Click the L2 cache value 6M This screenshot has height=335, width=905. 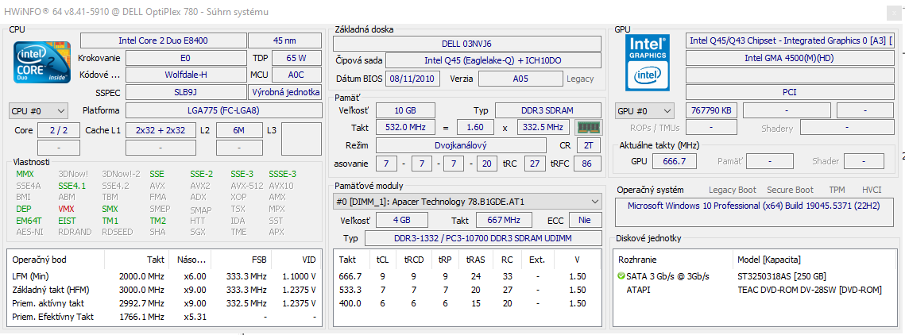(x=239, y=130)
